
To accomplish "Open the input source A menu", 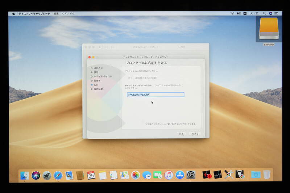I will coord(245,13).
